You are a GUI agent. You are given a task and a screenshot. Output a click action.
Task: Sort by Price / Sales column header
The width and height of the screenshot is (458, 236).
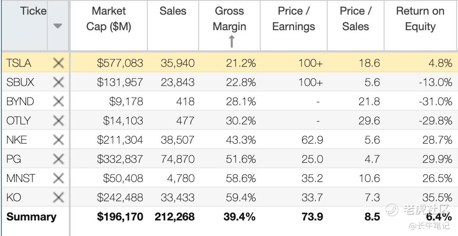tap(355, 19)
